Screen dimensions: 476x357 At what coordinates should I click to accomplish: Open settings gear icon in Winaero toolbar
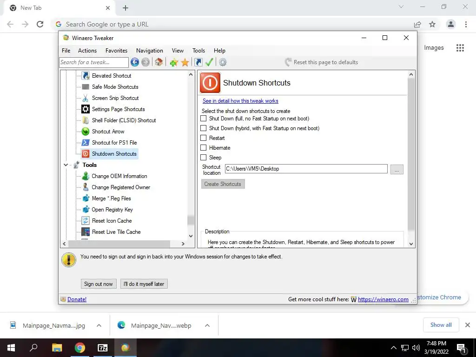pyautogui.click(x=223, y=62)
